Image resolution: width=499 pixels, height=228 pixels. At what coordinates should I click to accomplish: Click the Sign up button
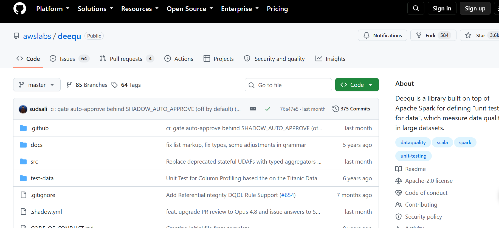coord(475,8)
